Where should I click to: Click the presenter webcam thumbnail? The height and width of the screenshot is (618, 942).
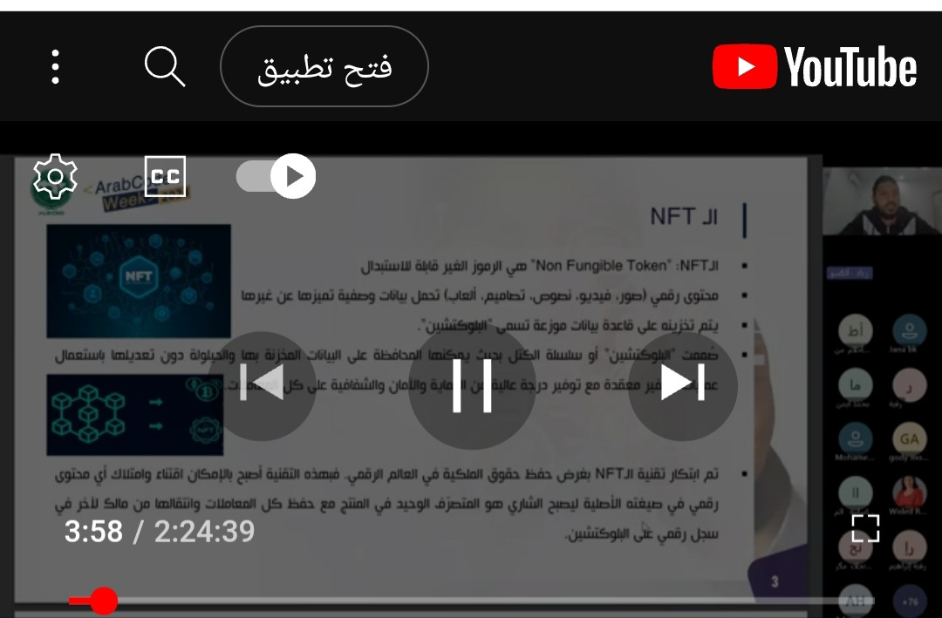(x=882, y=200)
